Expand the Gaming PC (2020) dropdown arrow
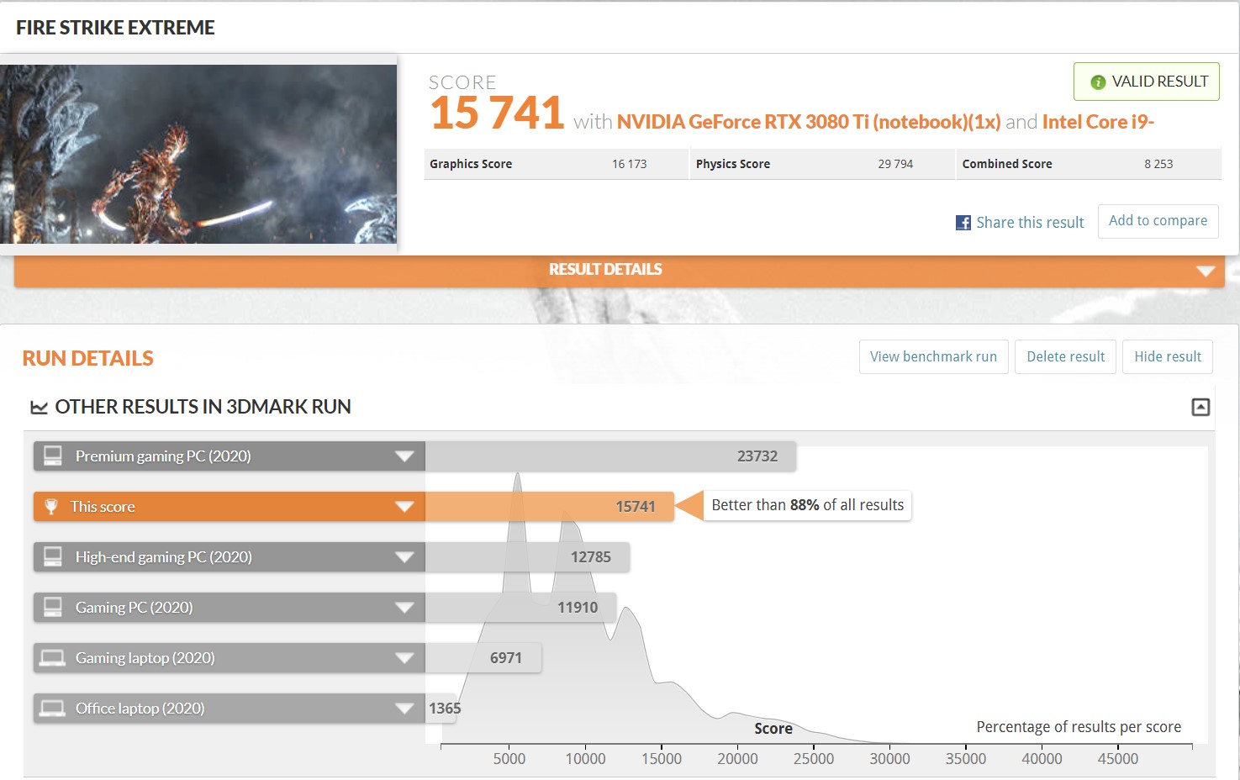The image size is (1240, 780). 404,608
